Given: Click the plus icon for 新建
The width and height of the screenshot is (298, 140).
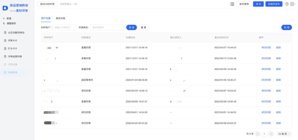Looking at the screenshot, I should [4, 18].
